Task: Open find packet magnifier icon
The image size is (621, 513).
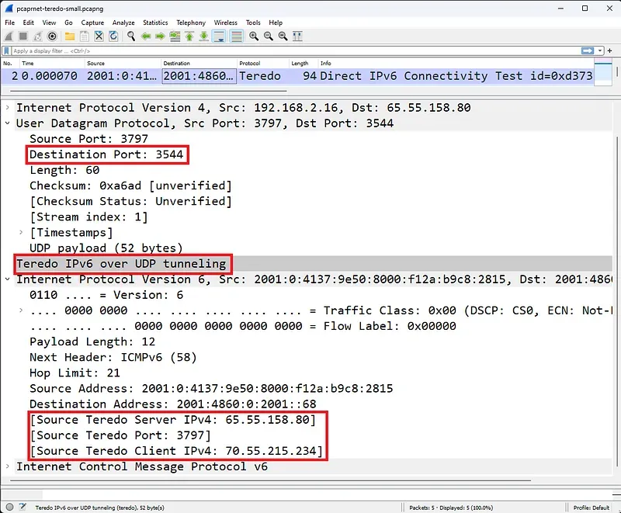Action: (130, 36)
